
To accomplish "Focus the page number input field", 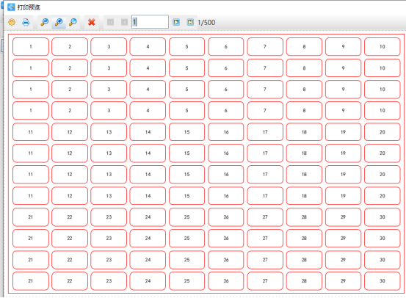I will click(x=150, y=22).
